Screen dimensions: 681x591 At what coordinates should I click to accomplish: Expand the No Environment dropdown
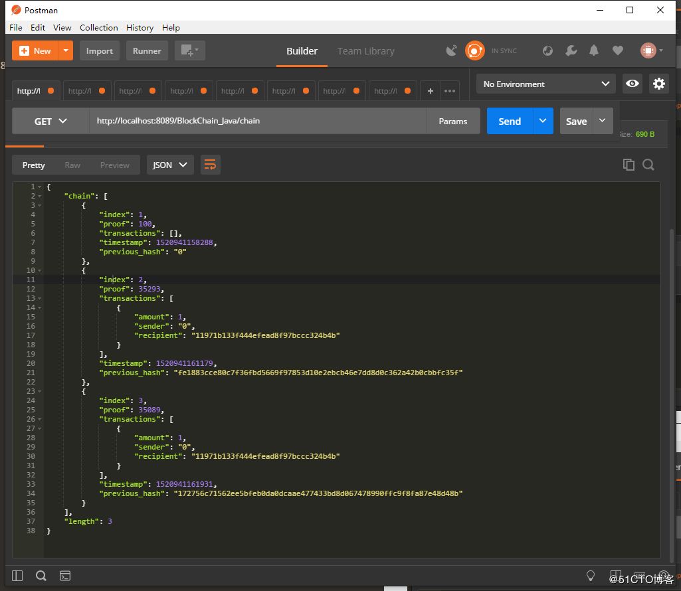546,84
